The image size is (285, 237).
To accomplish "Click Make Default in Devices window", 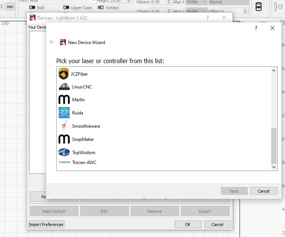I will coord(54,211).
